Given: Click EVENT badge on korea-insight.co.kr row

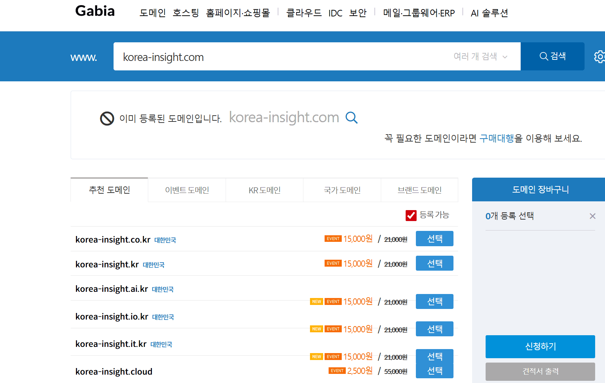Looking at the screenshot, I should click(x=333, y=239).
